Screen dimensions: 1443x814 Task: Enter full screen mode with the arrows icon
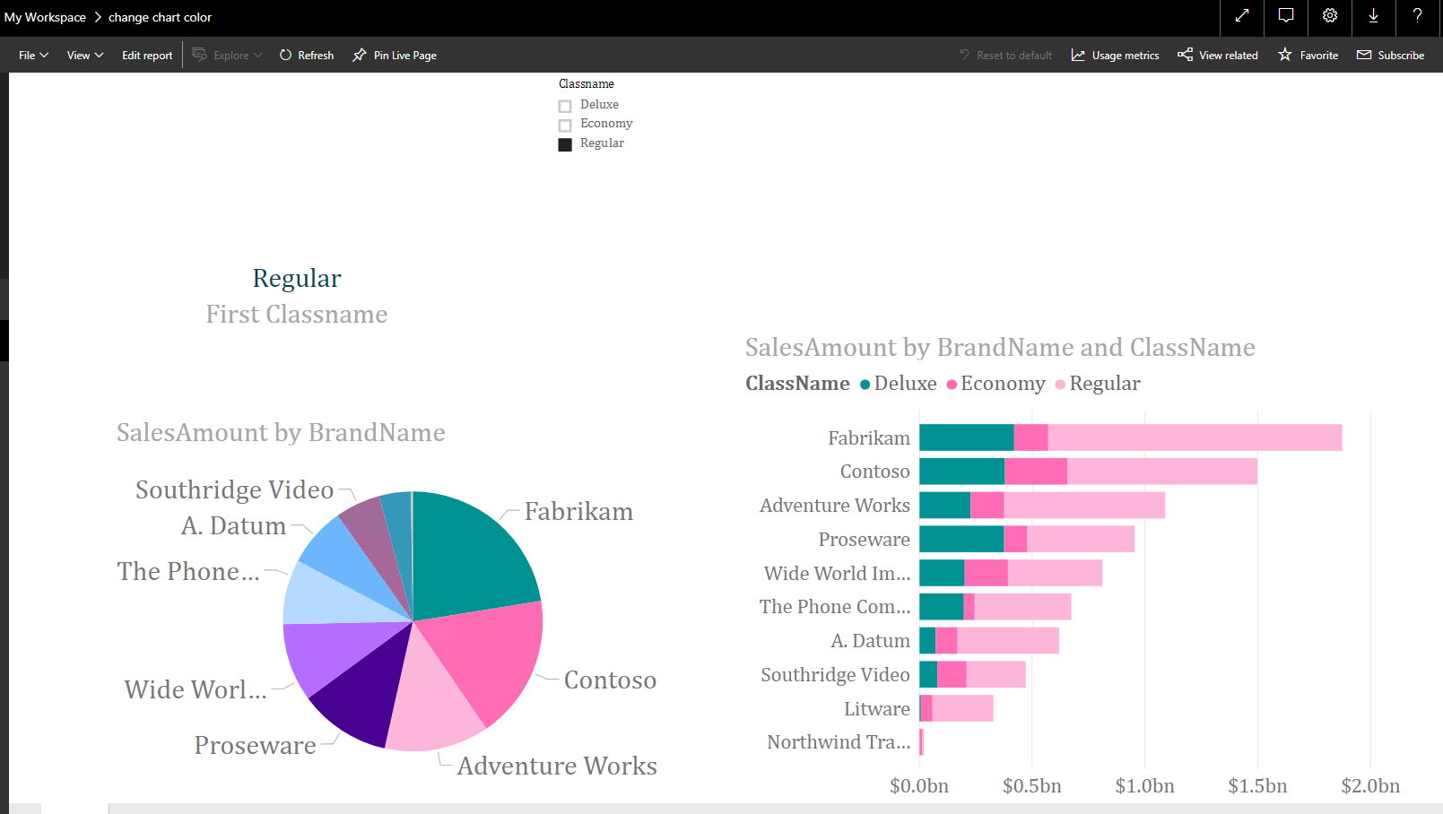(1242, 15)
